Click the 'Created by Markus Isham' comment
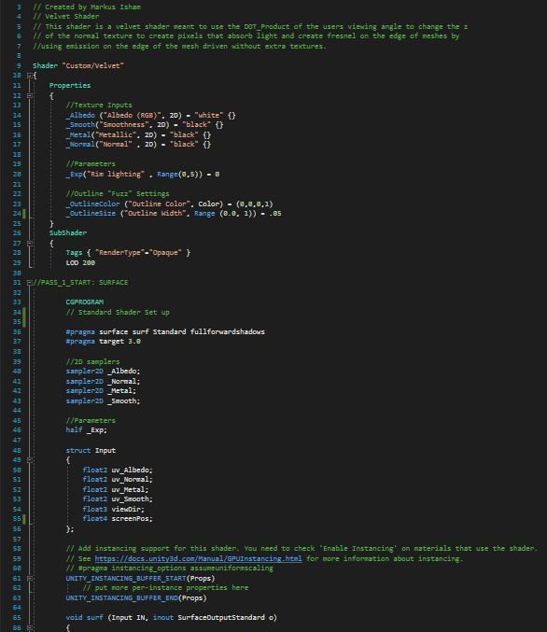547x632 pixels. [87, 7]
